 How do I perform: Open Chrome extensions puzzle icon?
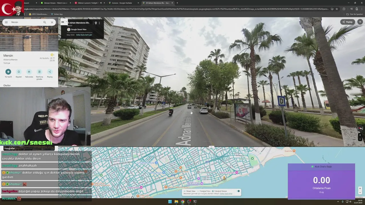coord(344,9)
